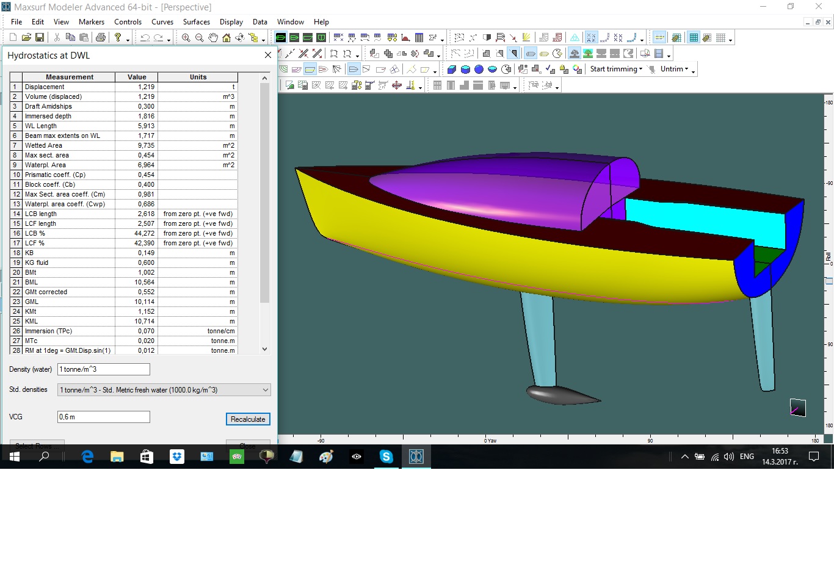
Task: Click the Print icon in toolbar
Action: 101,38
